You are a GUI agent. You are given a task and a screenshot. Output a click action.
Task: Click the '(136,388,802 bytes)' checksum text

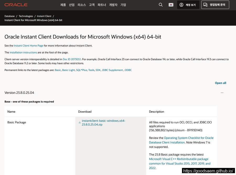(x=176, y=130)
